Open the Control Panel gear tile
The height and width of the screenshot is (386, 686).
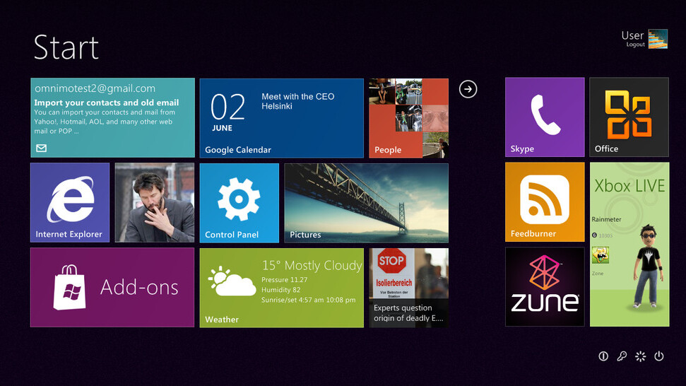pos(239,203)
